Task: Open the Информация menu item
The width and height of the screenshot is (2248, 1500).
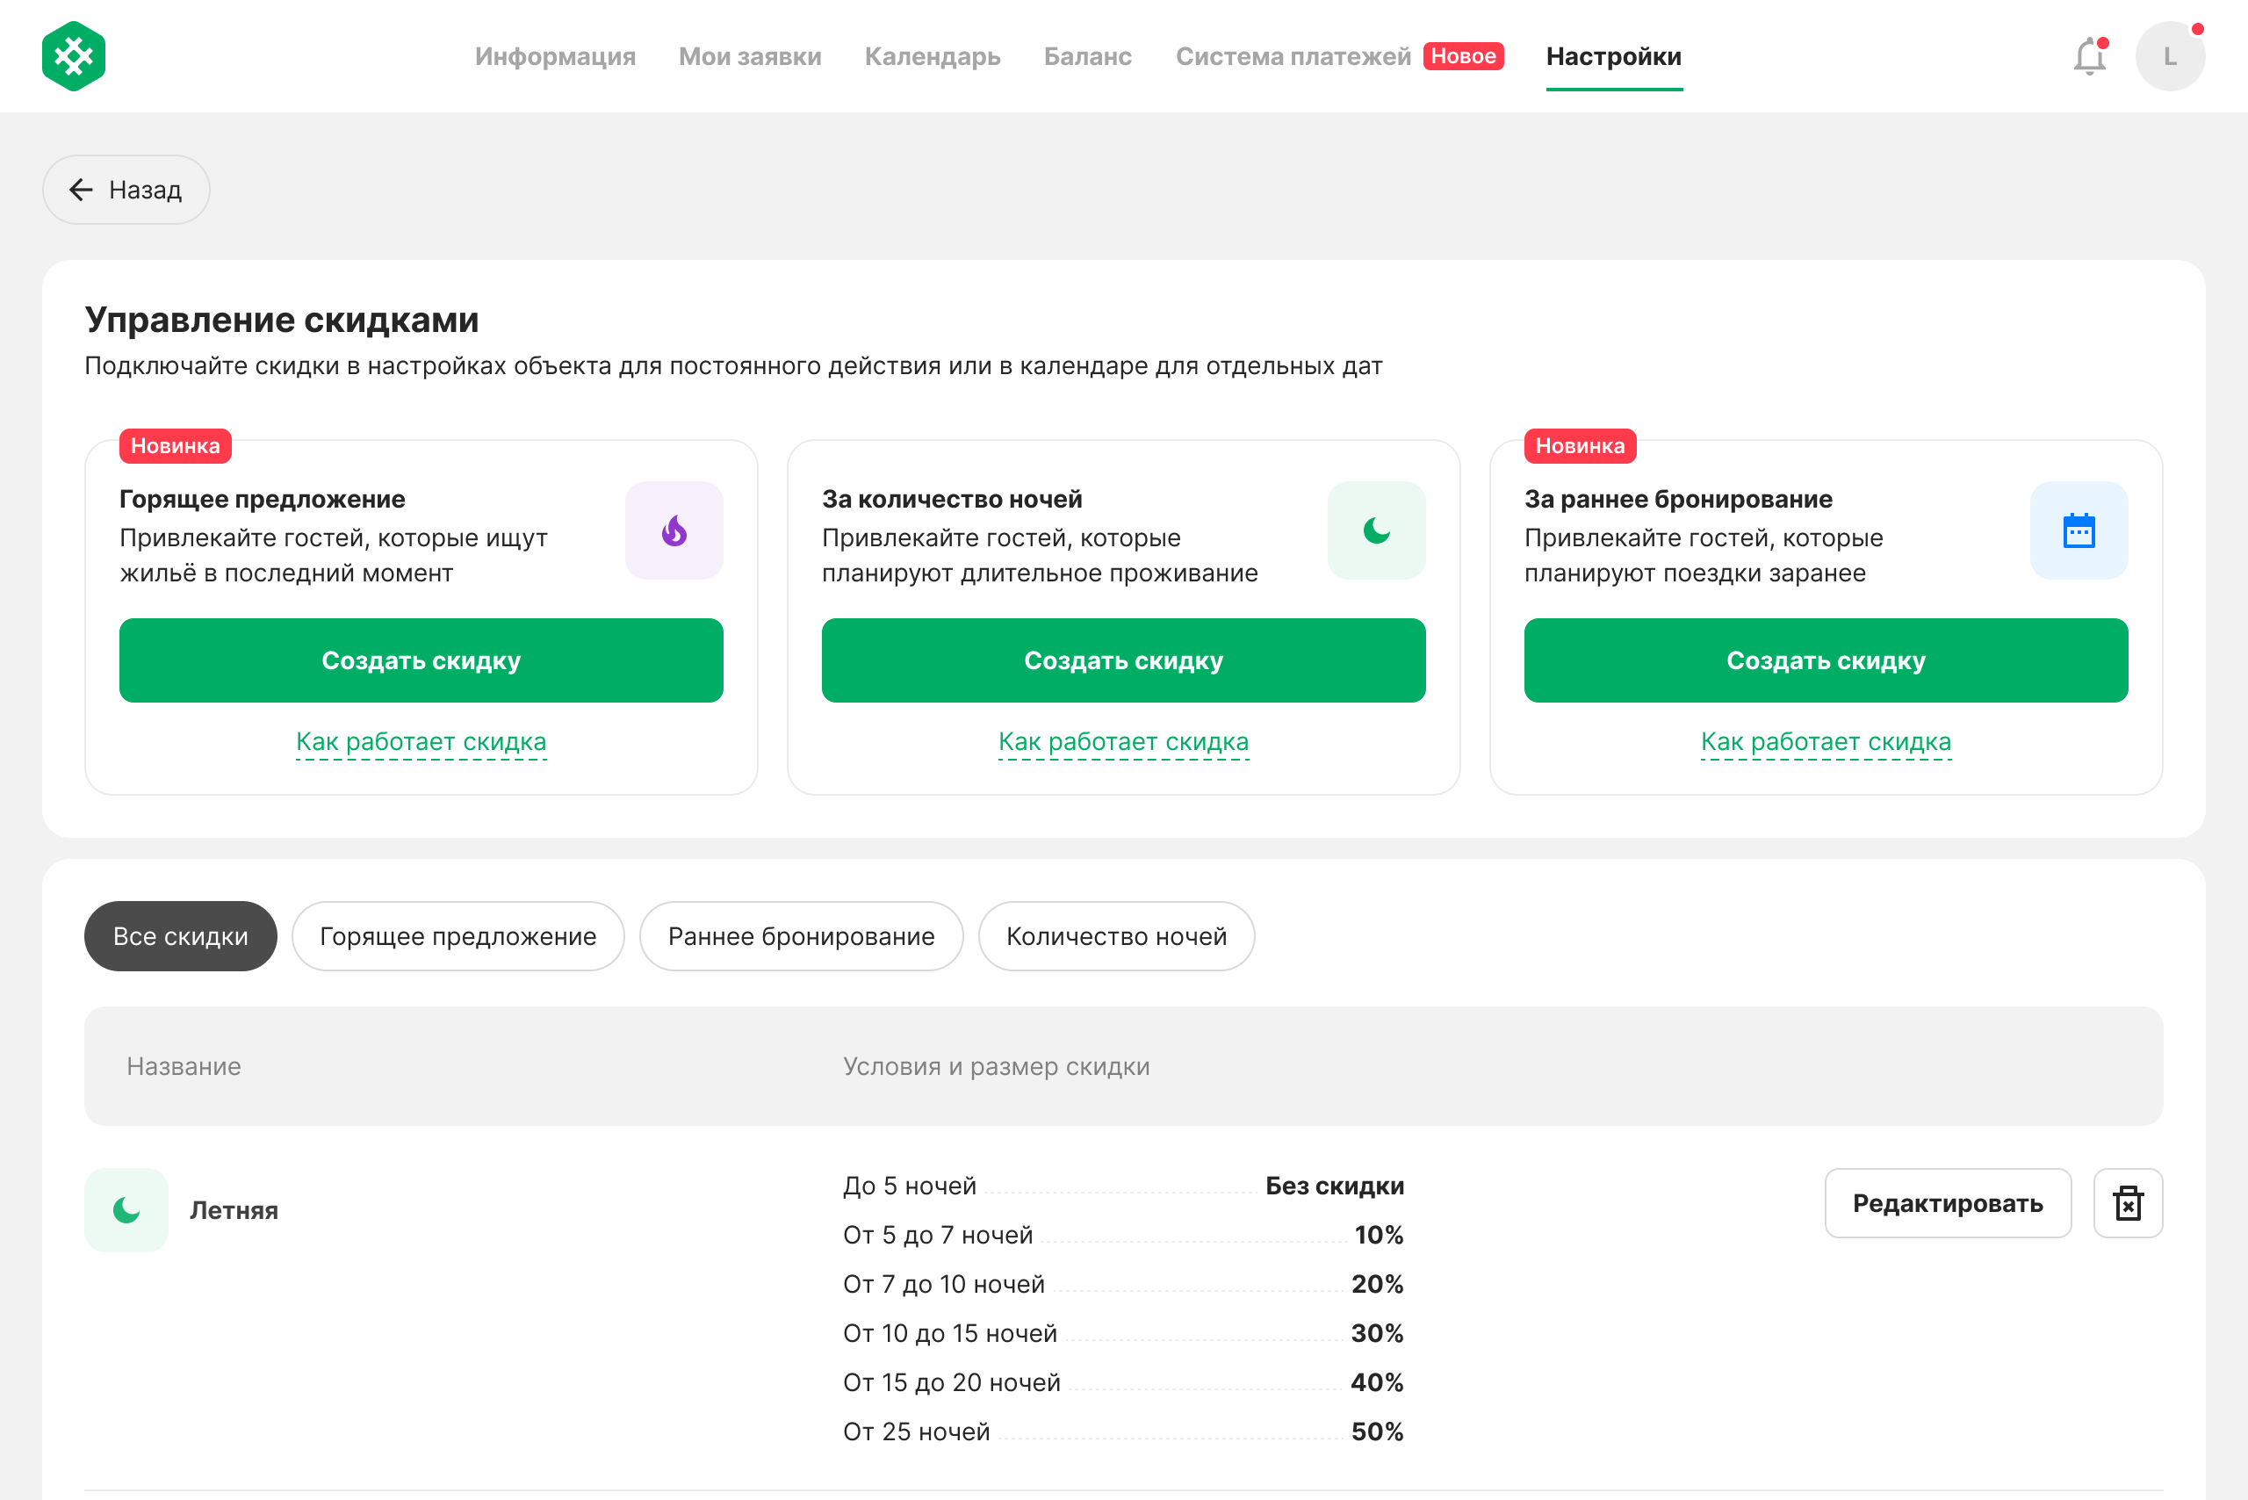Action: point(555,56)
